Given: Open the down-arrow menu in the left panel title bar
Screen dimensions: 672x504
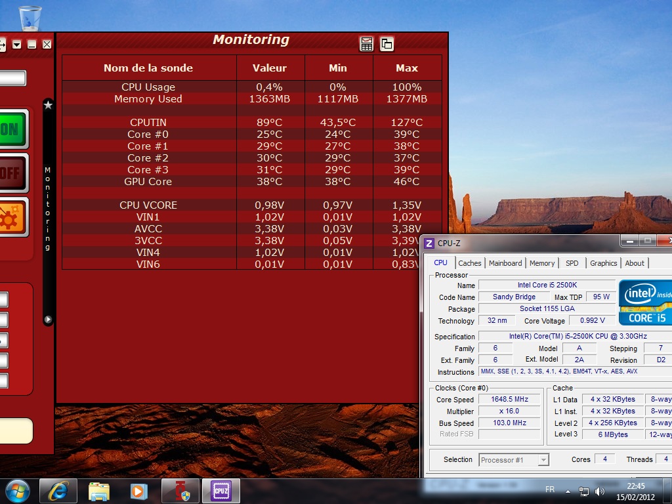Looking at the screenshot, I should pyautogui.click(x=17, y=45).
